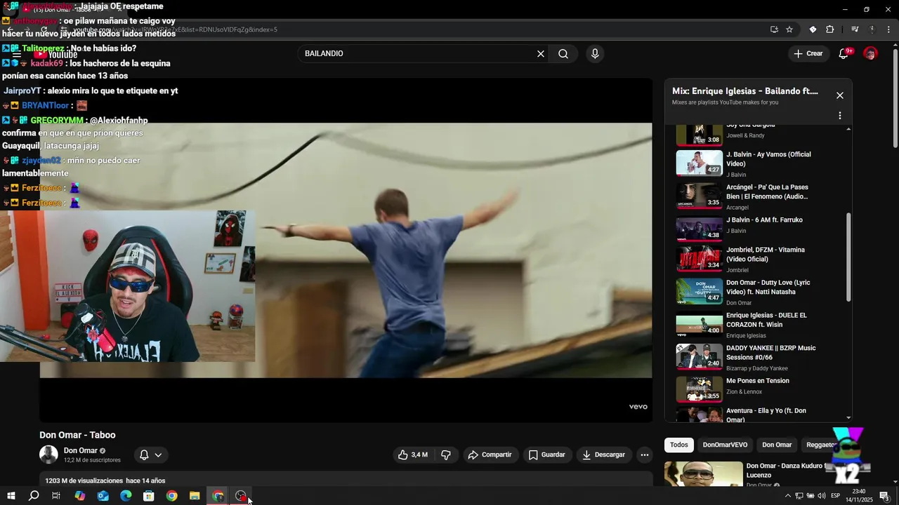Open Microsoft Edge from the taskbar

click(x=126, y=496)
